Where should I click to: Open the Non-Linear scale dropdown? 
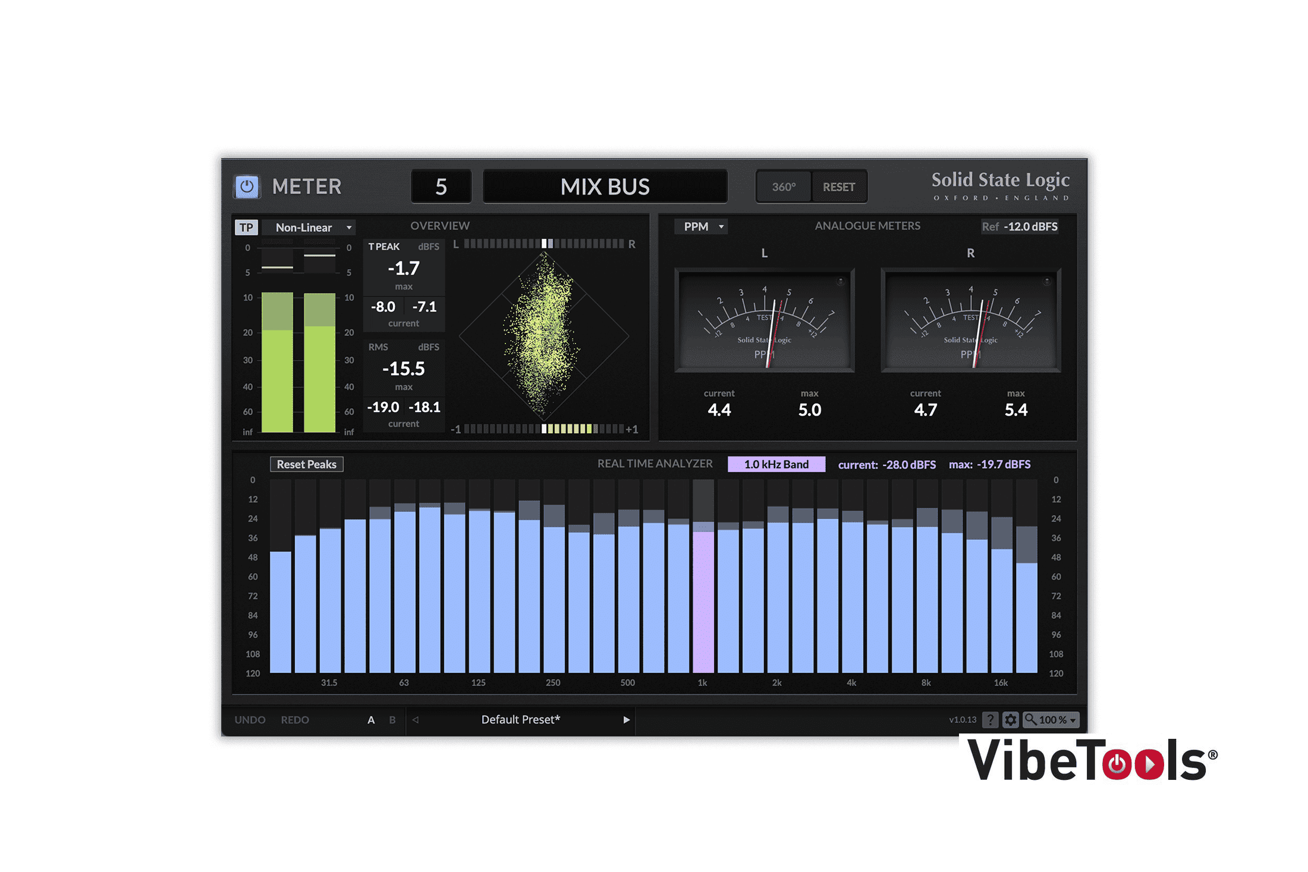(x=309, y=227)
